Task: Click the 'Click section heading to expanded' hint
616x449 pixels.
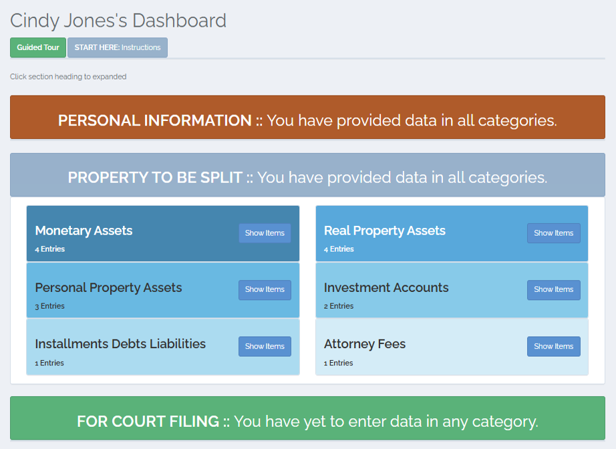Action: [x=68, y=77]
